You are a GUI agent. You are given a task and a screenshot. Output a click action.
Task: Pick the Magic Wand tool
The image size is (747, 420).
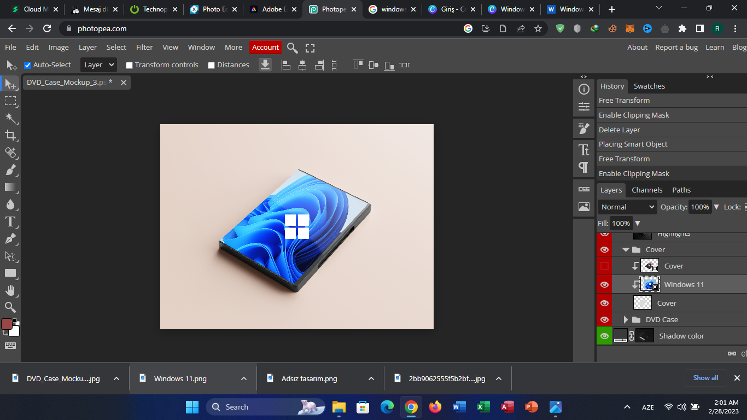click(x=10, y=118)
